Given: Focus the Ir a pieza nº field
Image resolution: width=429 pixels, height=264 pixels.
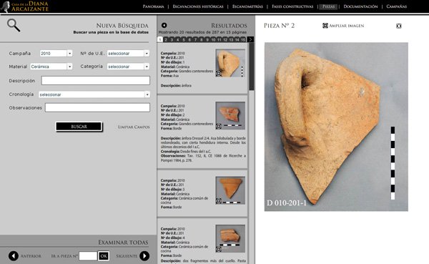Looking at the screenshot, I should (88, 256).
